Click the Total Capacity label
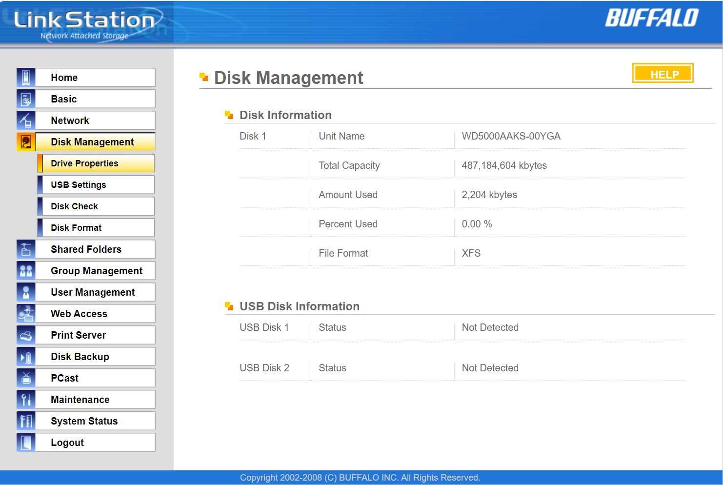The height and width of the screenshot is (485, 723). pos(349,165)
